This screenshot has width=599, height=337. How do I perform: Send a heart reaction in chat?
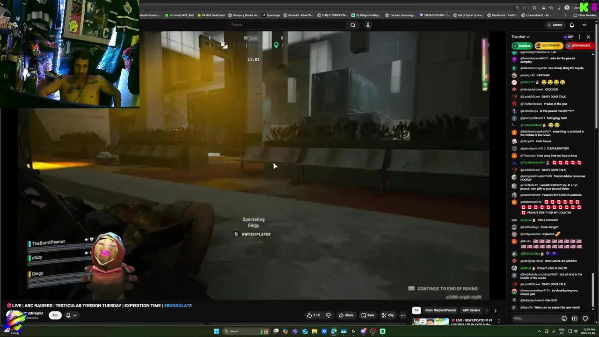585,318
